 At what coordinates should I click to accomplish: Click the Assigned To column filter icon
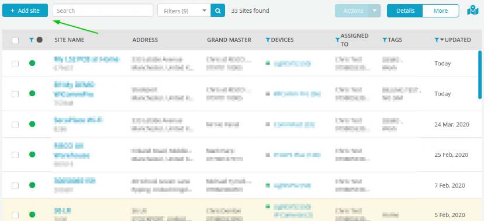(x=338, y=40)
